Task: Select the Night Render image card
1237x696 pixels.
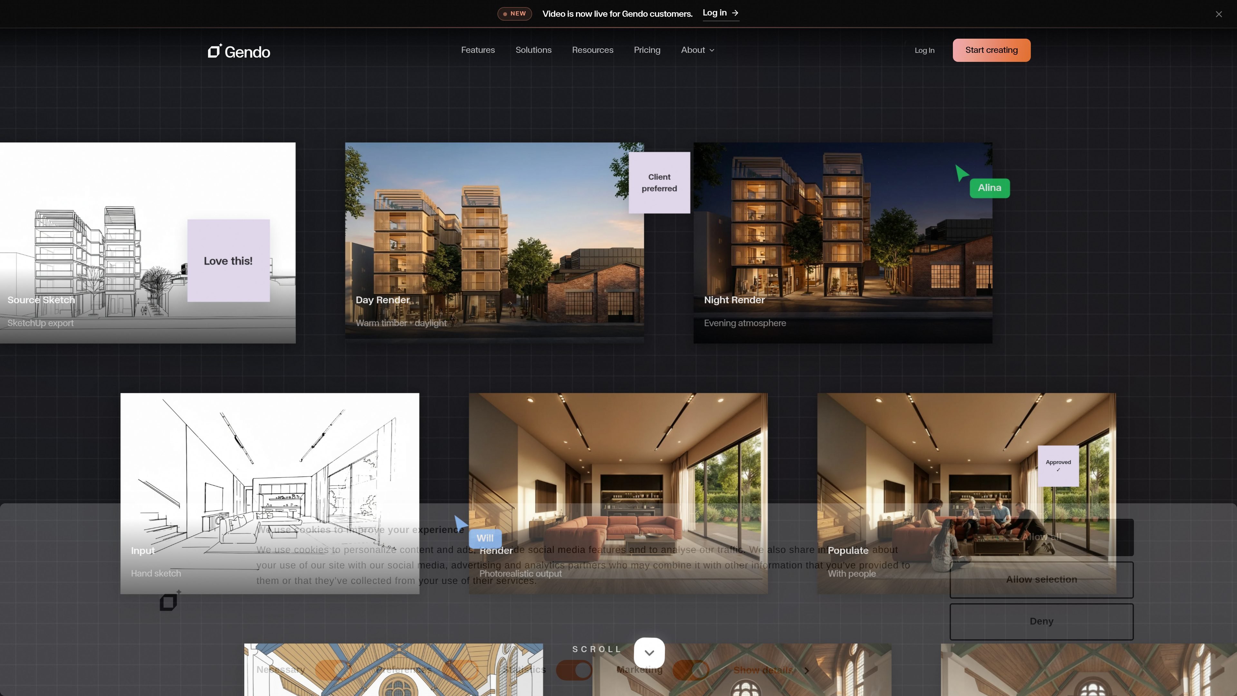Action: pos(843,243)
